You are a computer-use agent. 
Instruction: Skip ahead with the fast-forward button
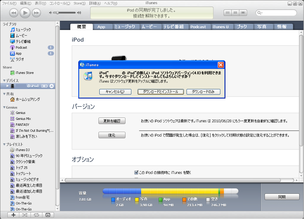(36, 13)
